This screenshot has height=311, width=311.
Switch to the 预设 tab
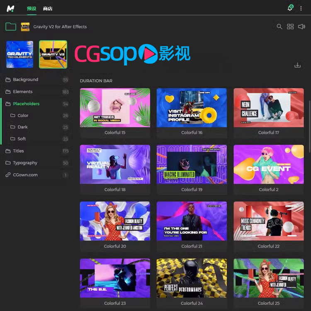[32, 8]
